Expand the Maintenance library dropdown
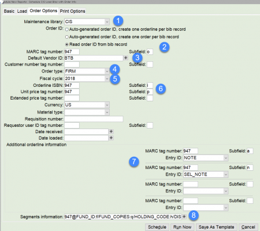Screen dimensions: 260x231 click(107, 22)
